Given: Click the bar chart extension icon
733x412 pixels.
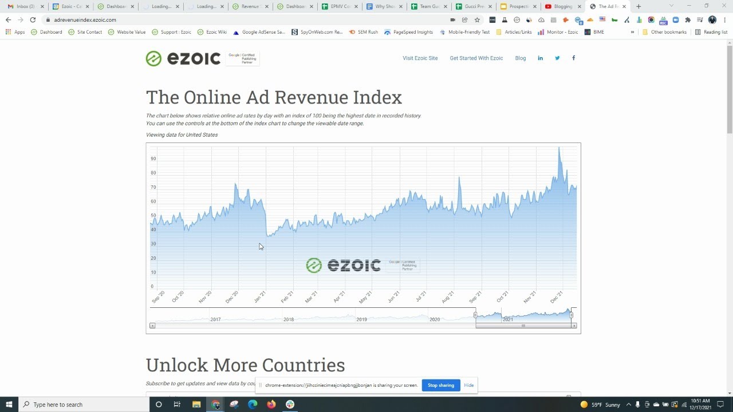Looking at the screenshot, I should 639,19.
